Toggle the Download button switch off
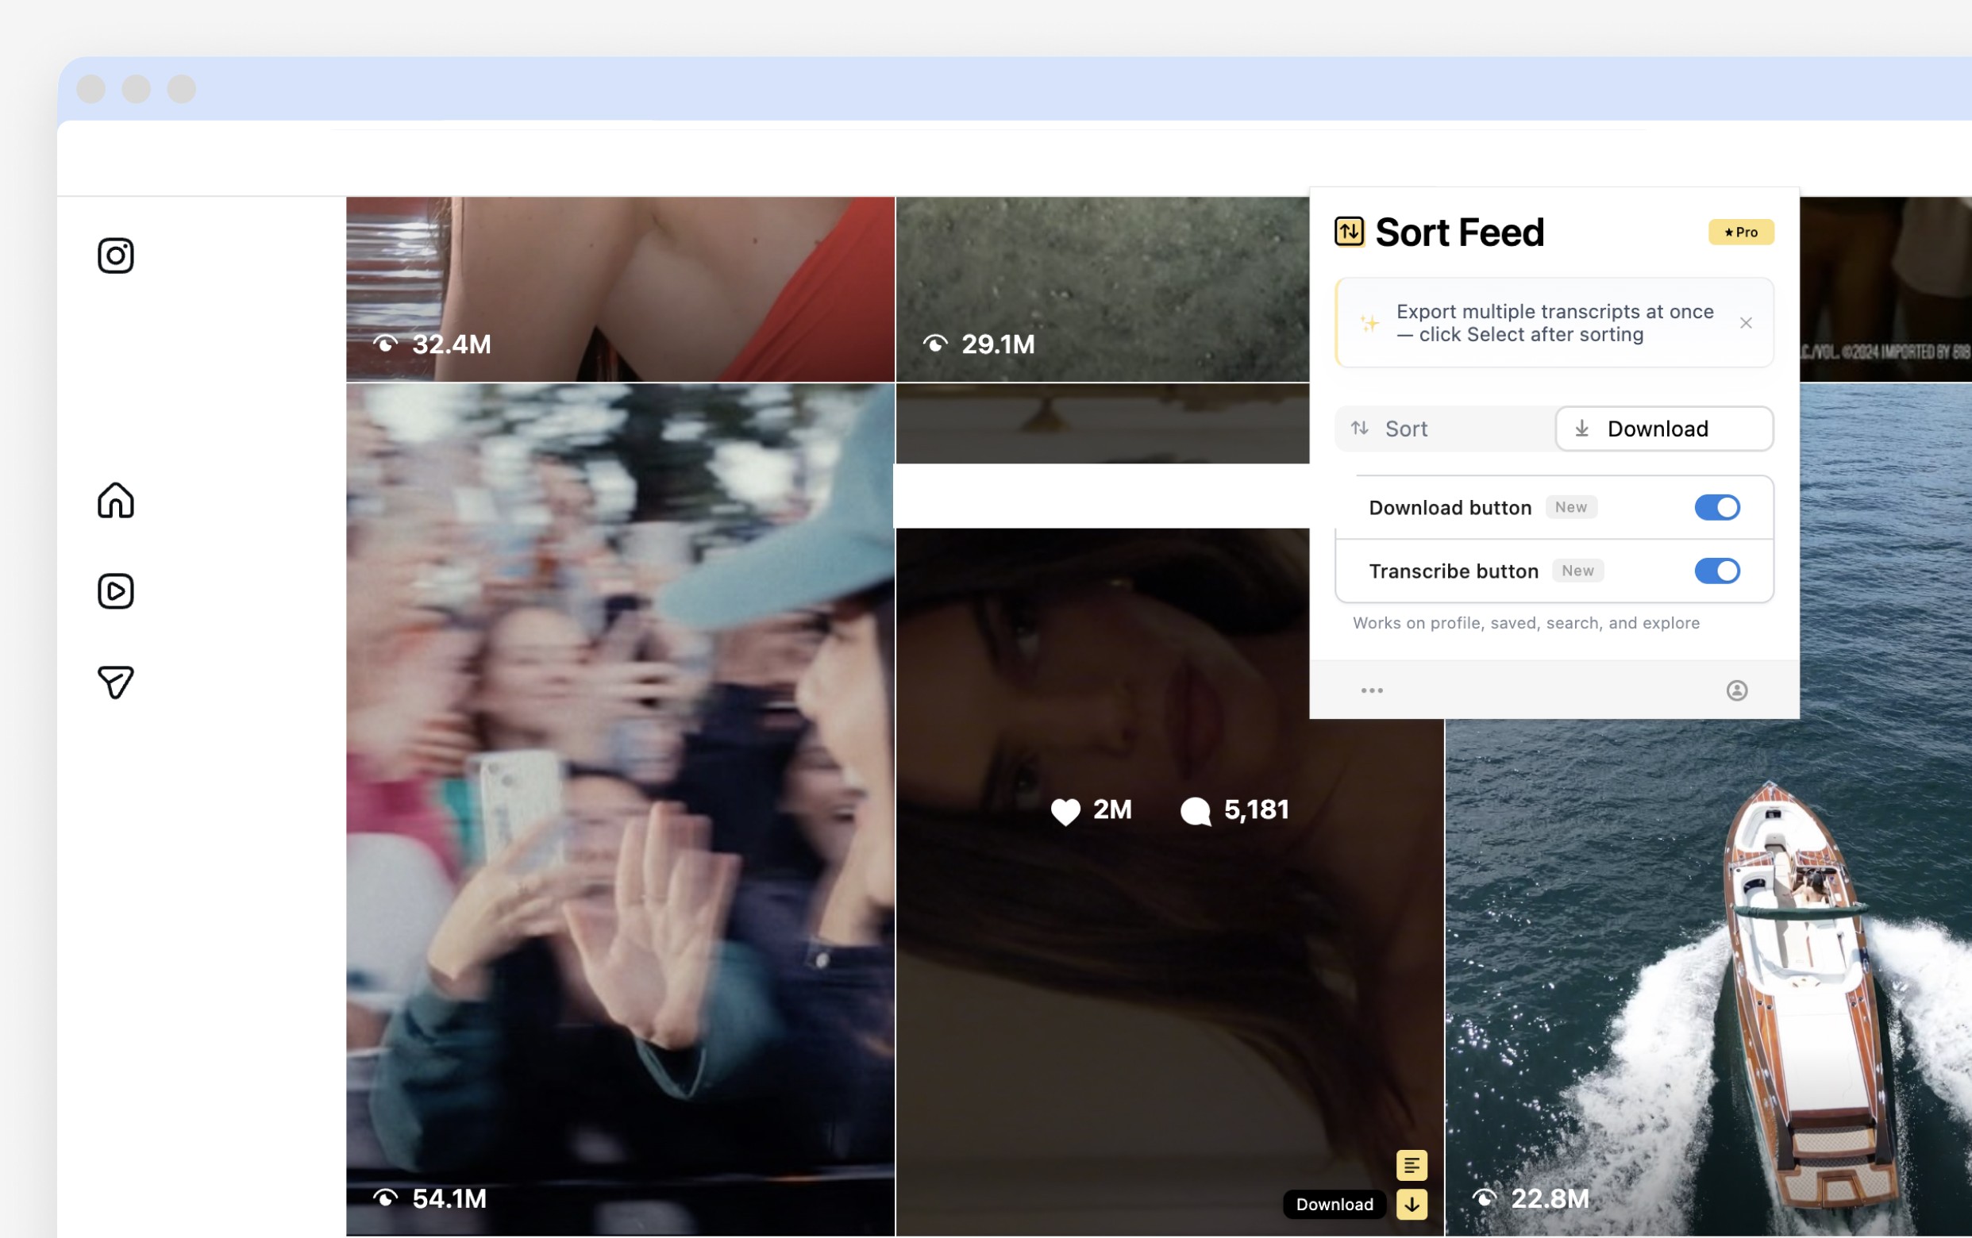The image size is (1972, 1238). [x=1716, y=508]
